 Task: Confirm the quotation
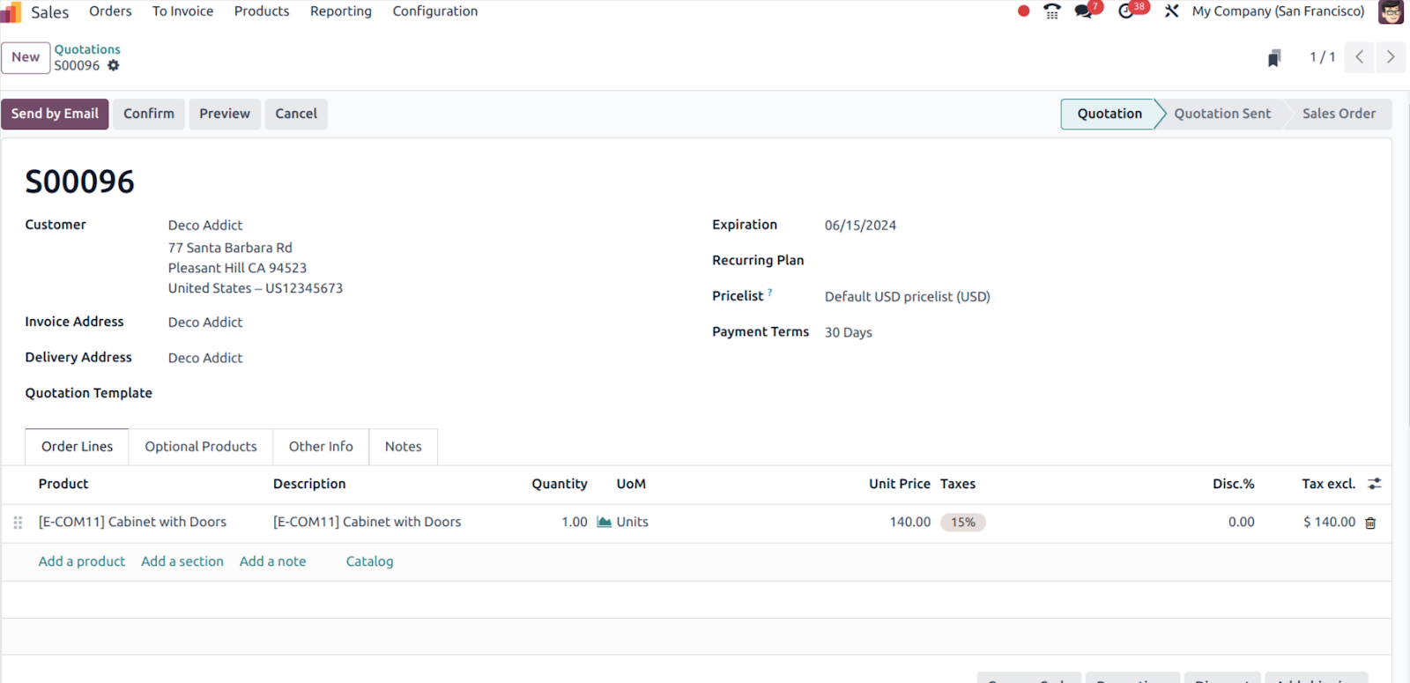[149, 114]
